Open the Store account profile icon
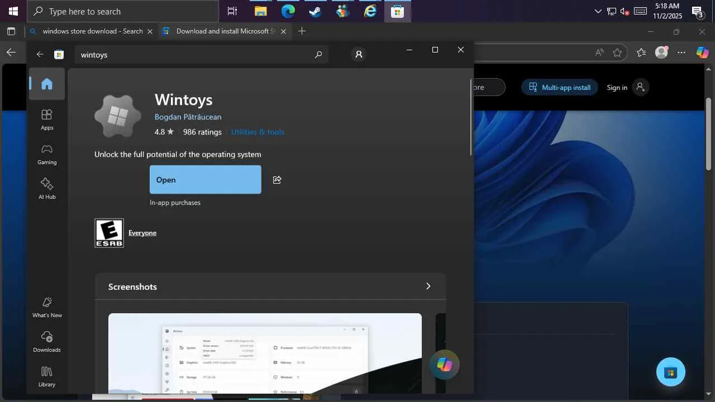The height and width of the screenshot is (402, 715). [x=359, y=54]
